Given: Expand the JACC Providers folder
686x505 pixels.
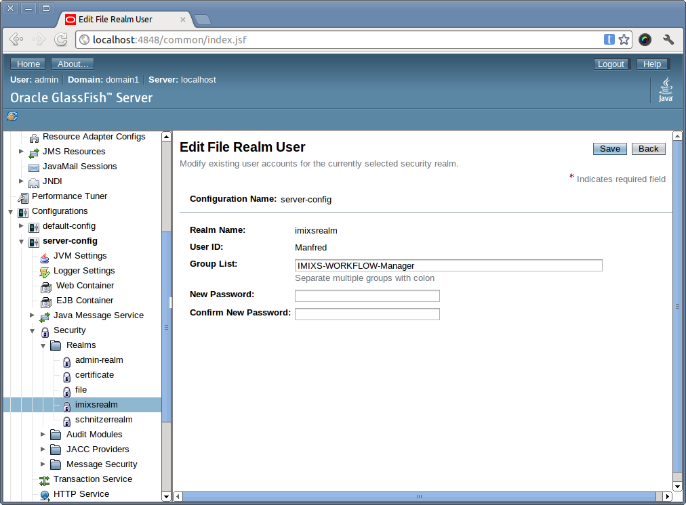Looking at the screenshot, I should [43, 449].
